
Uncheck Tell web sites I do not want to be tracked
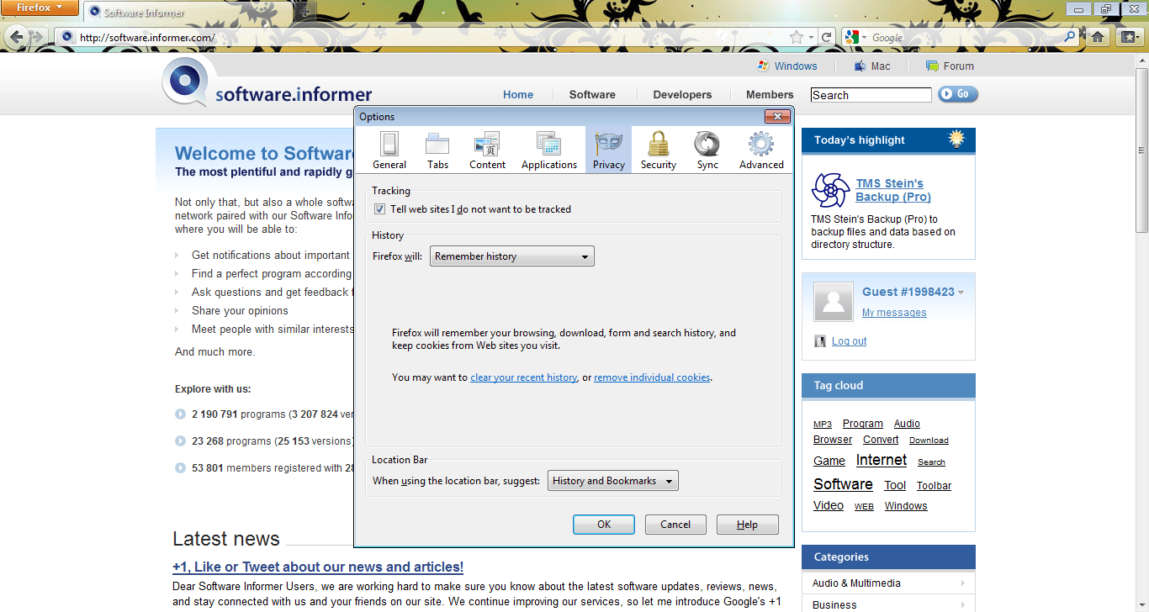click(379, 208)
